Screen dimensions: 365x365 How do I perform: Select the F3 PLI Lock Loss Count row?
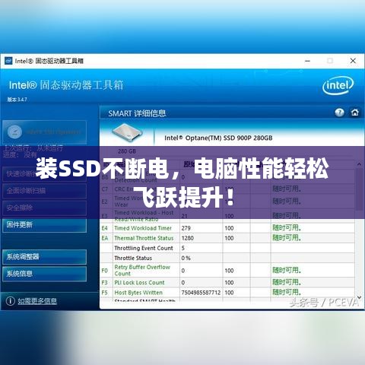[x=227, y=282]
